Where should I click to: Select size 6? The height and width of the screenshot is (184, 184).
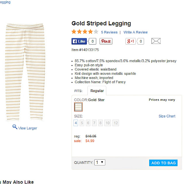click(x=88, y=123)
